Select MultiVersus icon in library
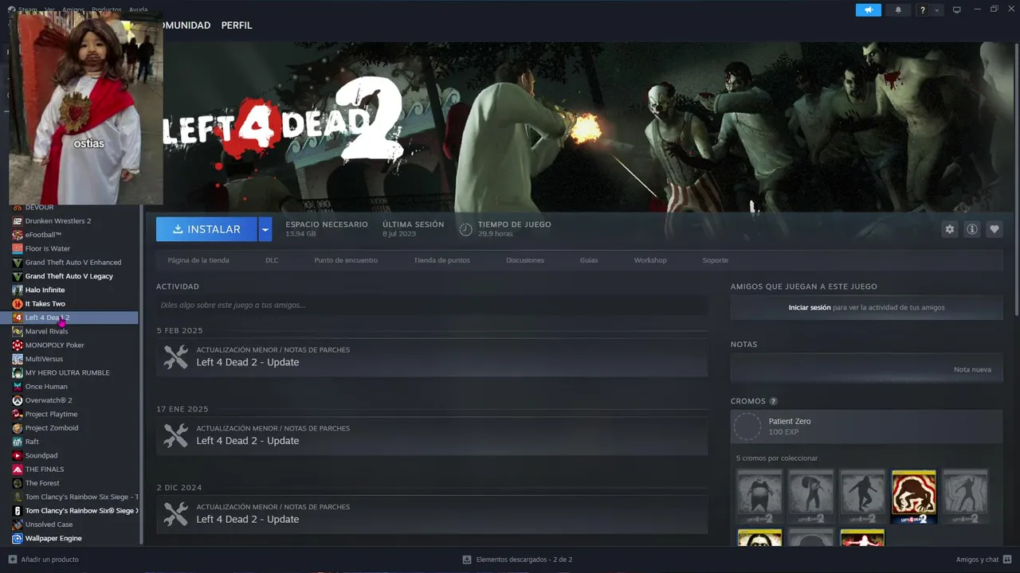 click(18, 359)
